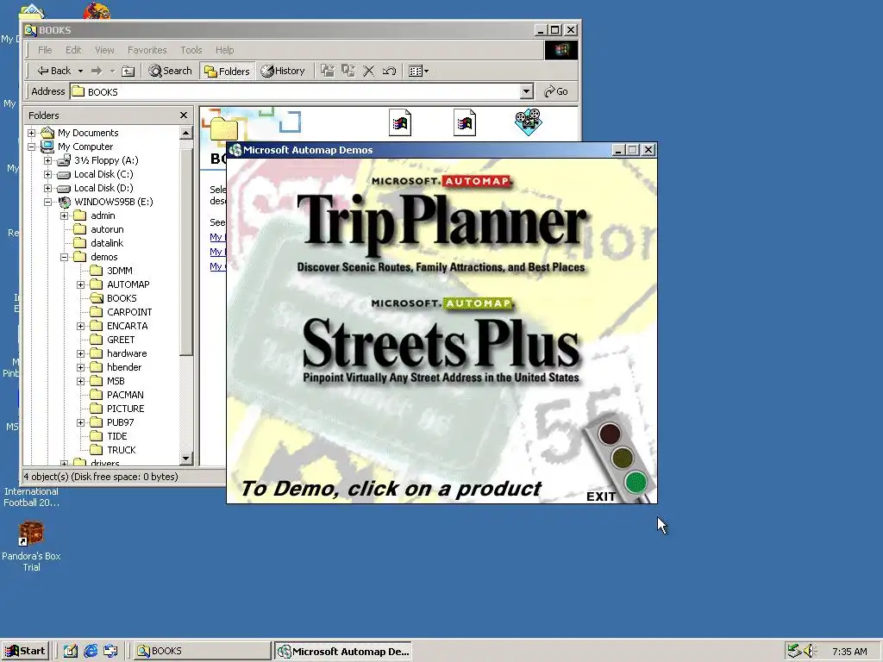Screen dimensions: 883x662
Task: Click the Undo toolbar icon
Action: [x=389, y=71]
